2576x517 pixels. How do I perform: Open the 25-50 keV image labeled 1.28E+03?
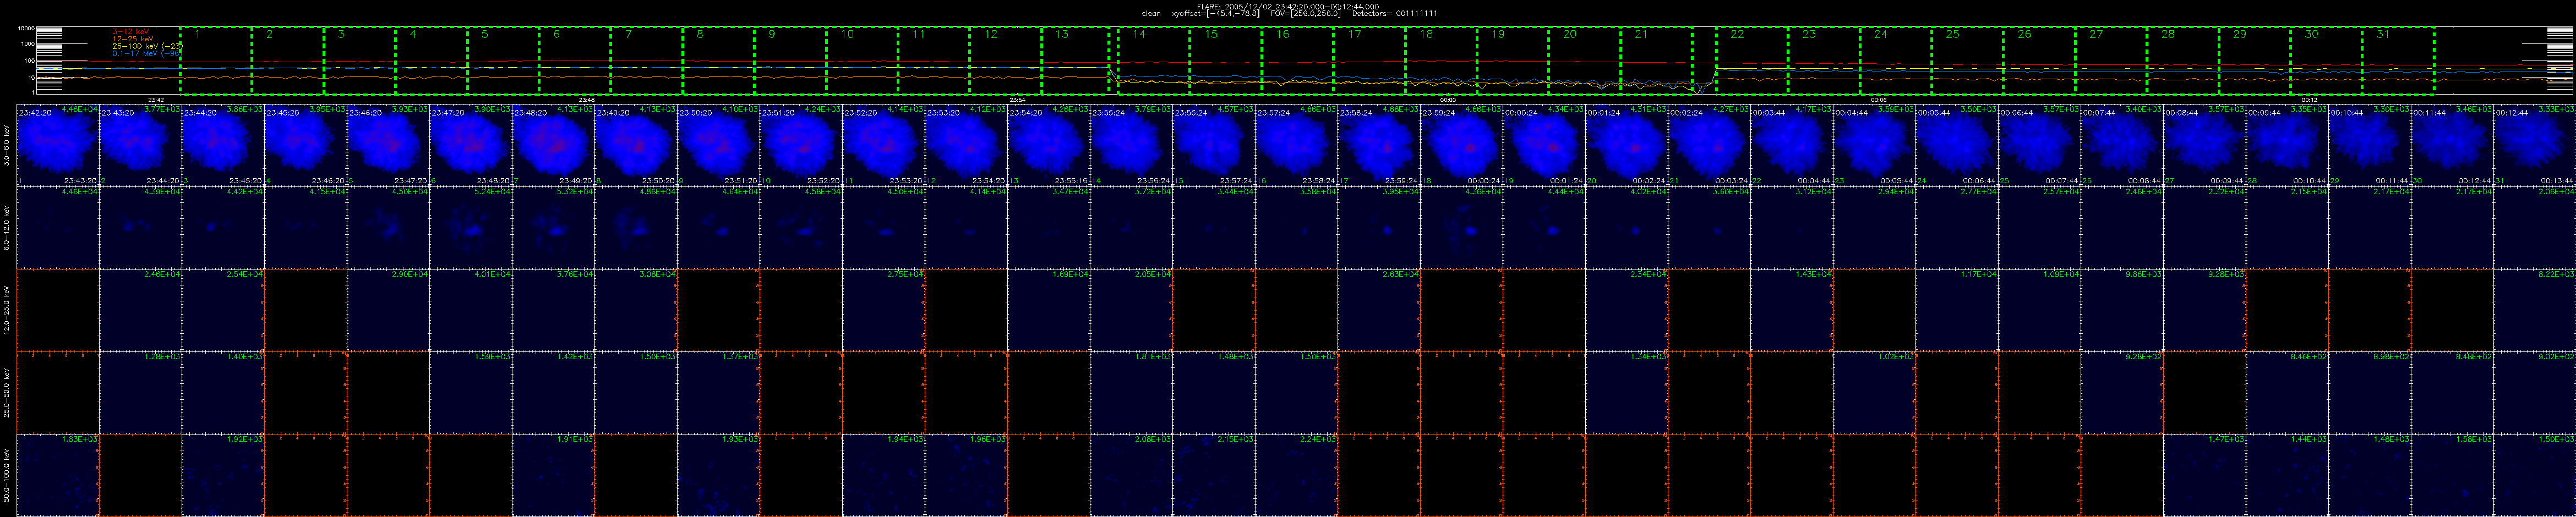pos(140,393)
